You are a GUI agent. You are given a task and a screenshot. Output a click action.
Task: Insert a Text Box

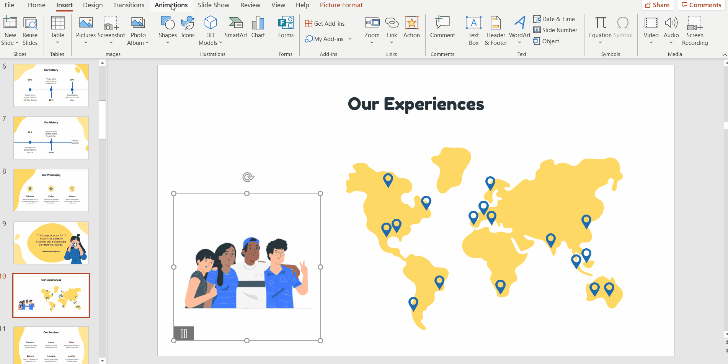[x=473, y=31]
